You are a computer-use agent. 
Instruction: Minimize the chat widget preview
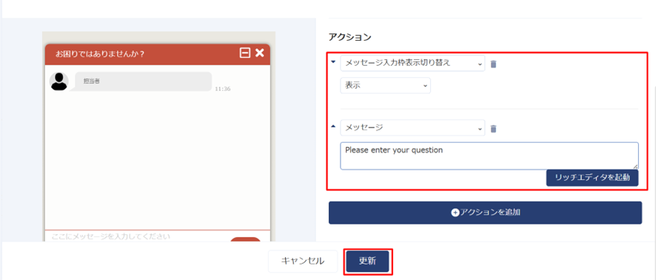[x=245, y=53]
